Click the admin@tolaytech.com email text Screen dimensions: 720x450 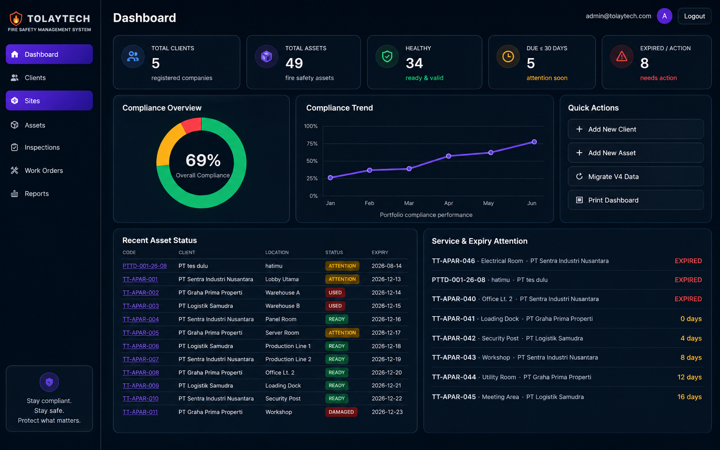point(618,16)
